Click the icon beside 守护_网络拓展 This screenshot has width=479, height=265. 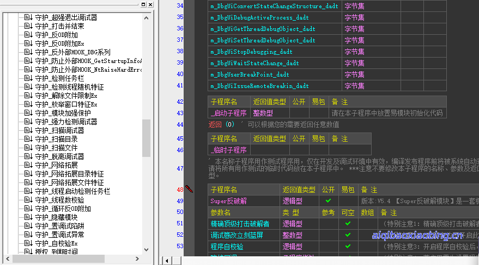tap(28, 165)
